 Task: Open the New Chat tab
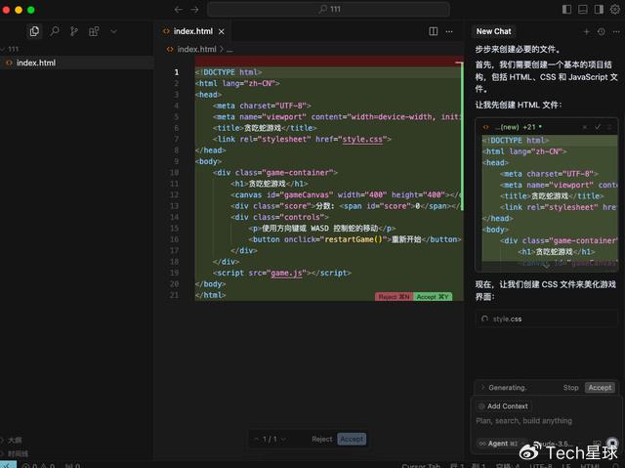click(x=493, y=31)
